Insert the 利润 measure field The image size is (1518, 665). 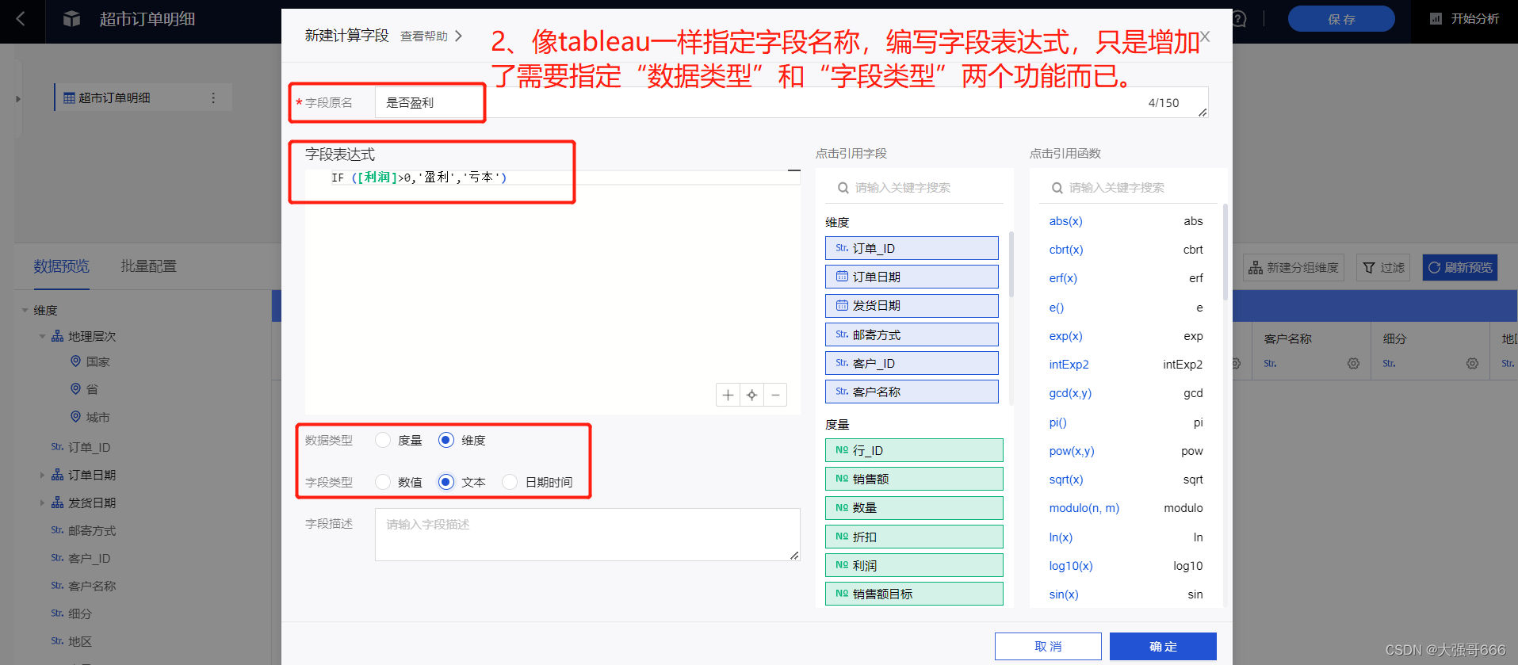[914, 565]
